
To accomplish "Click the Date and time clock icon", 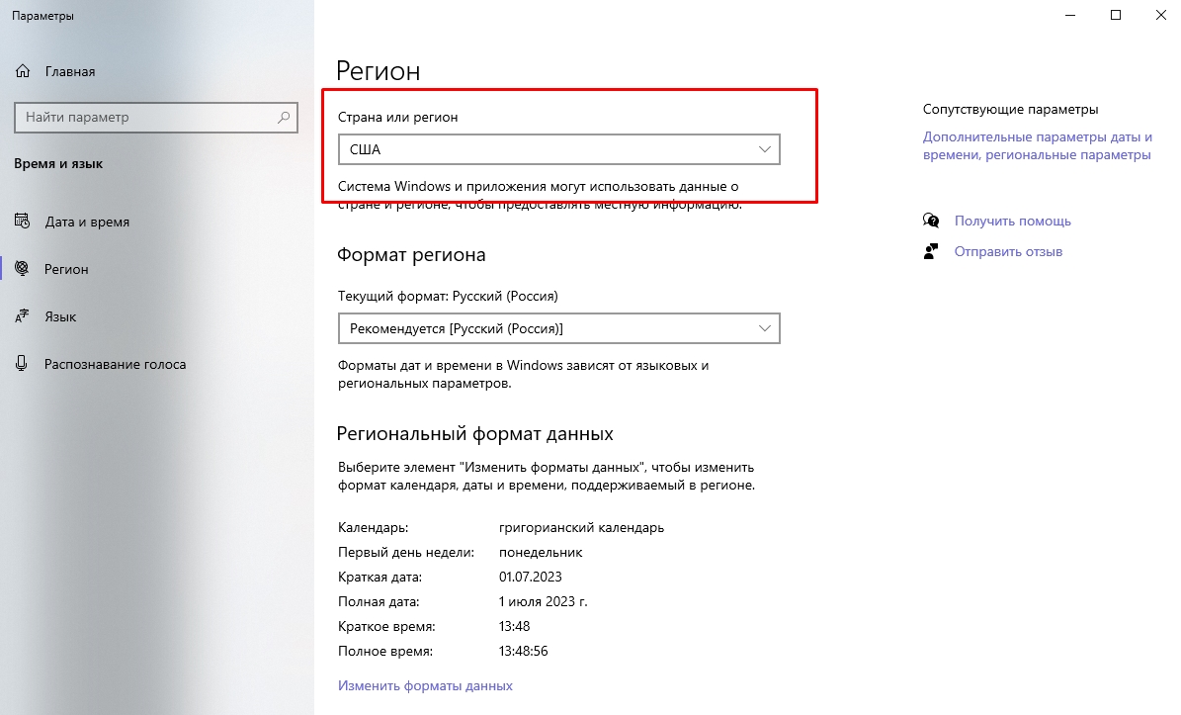I will click(23, 222).
